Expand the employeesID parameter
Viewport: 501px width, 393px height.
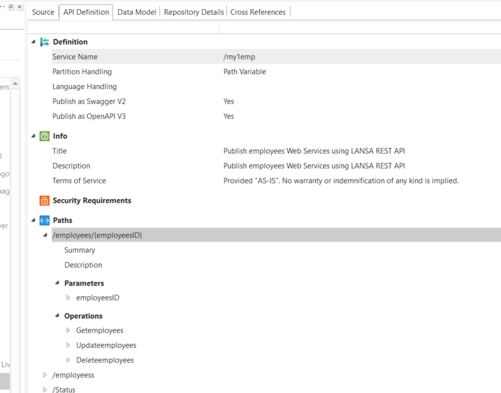click(x=68, y=298)
